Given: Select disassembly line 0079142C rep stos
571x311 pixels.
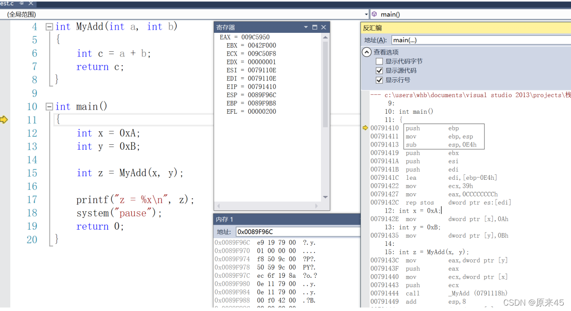Looking at the screenshot, I should (441, 203).
